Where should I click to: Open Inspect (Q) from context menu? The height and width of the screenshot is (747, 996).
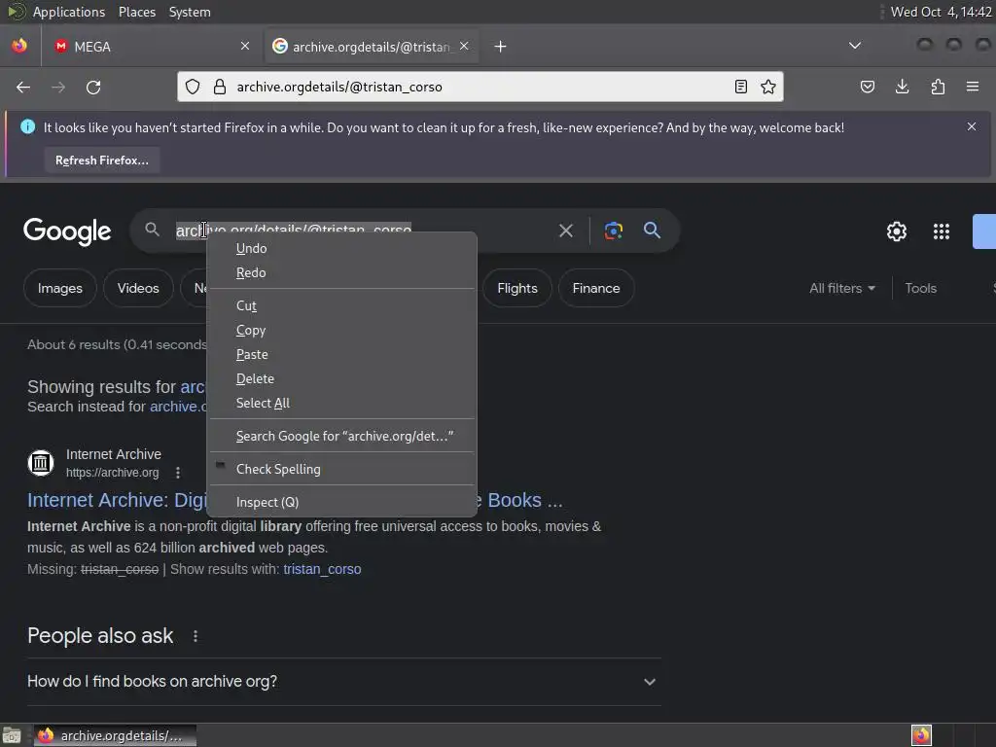(x=341, y=502)
